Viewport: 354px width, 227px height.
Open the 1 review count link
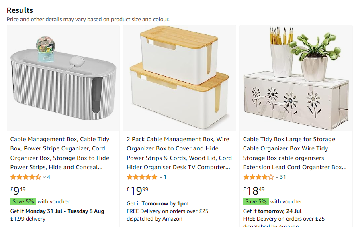click(x=165, y=177)
